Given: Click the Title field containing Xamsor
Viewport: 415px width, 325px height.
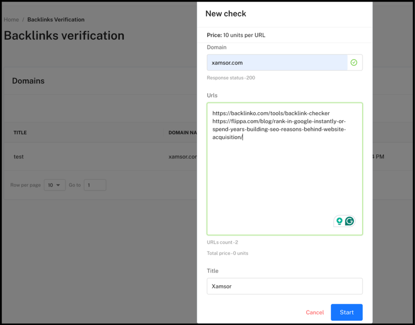Looking at the screenshot, I should pyautogui.click(x=284, y=286).
